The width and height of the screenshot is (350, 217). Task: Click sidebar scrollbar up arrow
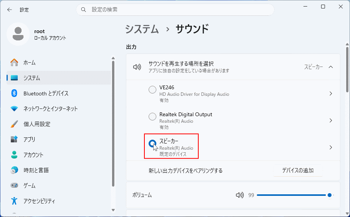pyautogui.click(x=113, y=58)
